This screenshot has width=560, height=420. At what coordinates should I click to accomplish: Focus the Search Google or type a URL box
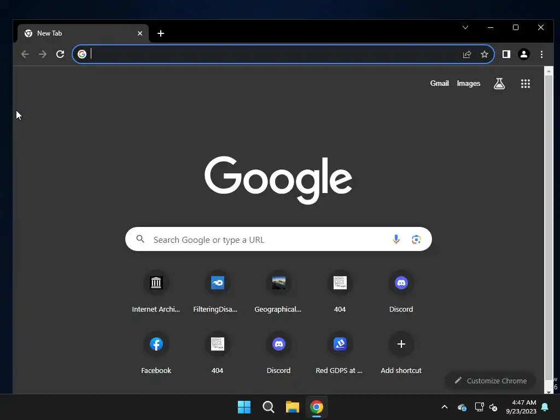point(278,239)
